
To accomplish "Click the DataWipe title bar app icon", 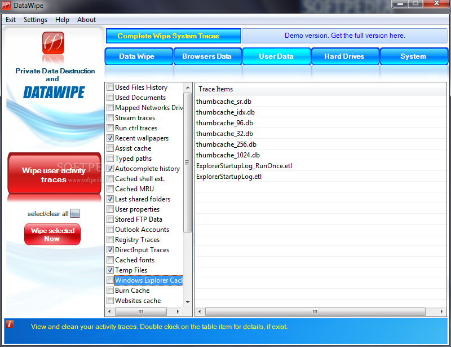I will (6, 6).
